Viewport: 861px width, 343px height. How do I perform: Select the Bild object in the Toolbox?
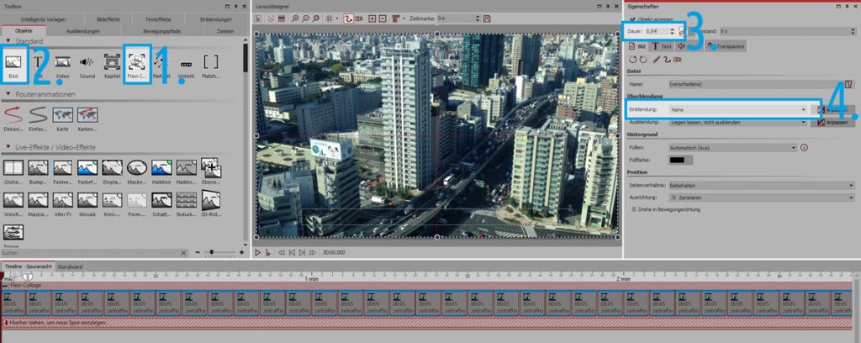coord(14,62)
